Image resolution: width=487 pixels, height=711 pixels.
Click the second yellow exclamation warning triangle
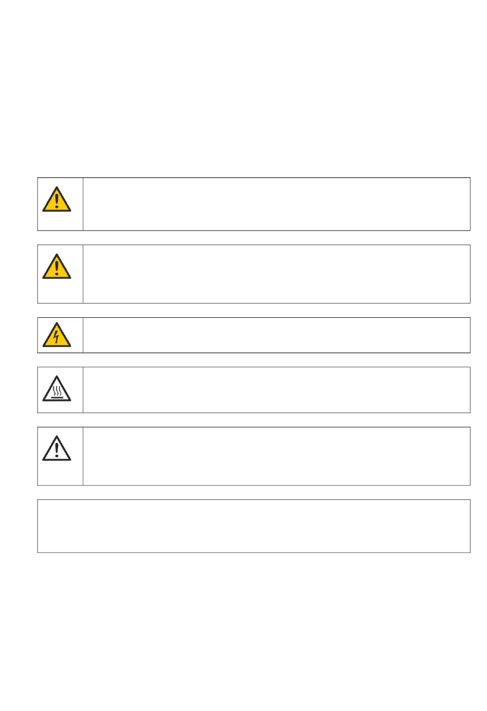tap(56, 266)
